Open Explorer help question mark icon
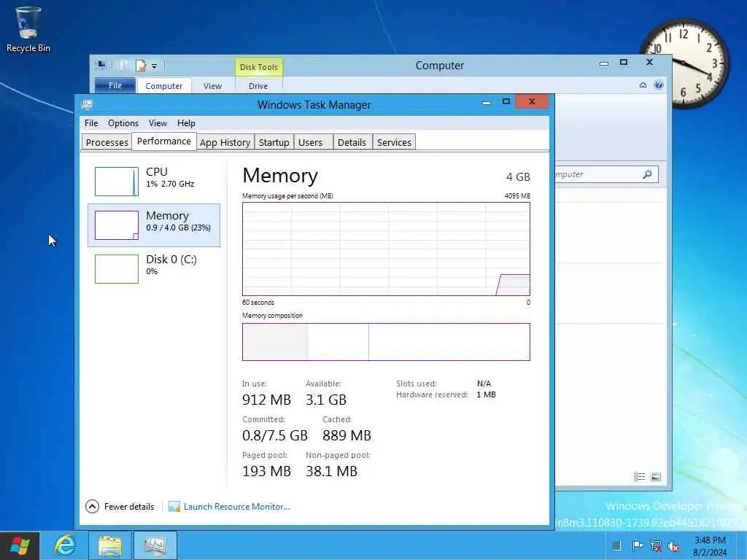This screenshot has height=560, width=747. pos(659,85)
